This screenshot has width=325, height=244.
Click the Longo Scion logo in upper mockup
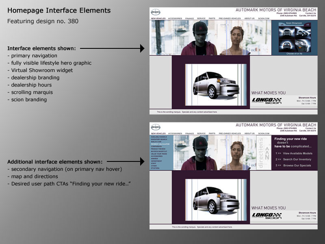267,101
